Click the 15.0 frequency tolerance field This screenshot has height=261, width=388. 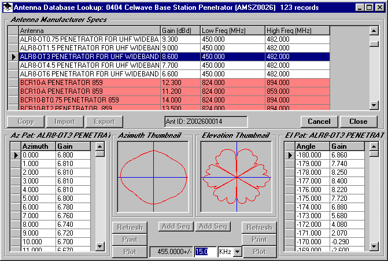205,252
